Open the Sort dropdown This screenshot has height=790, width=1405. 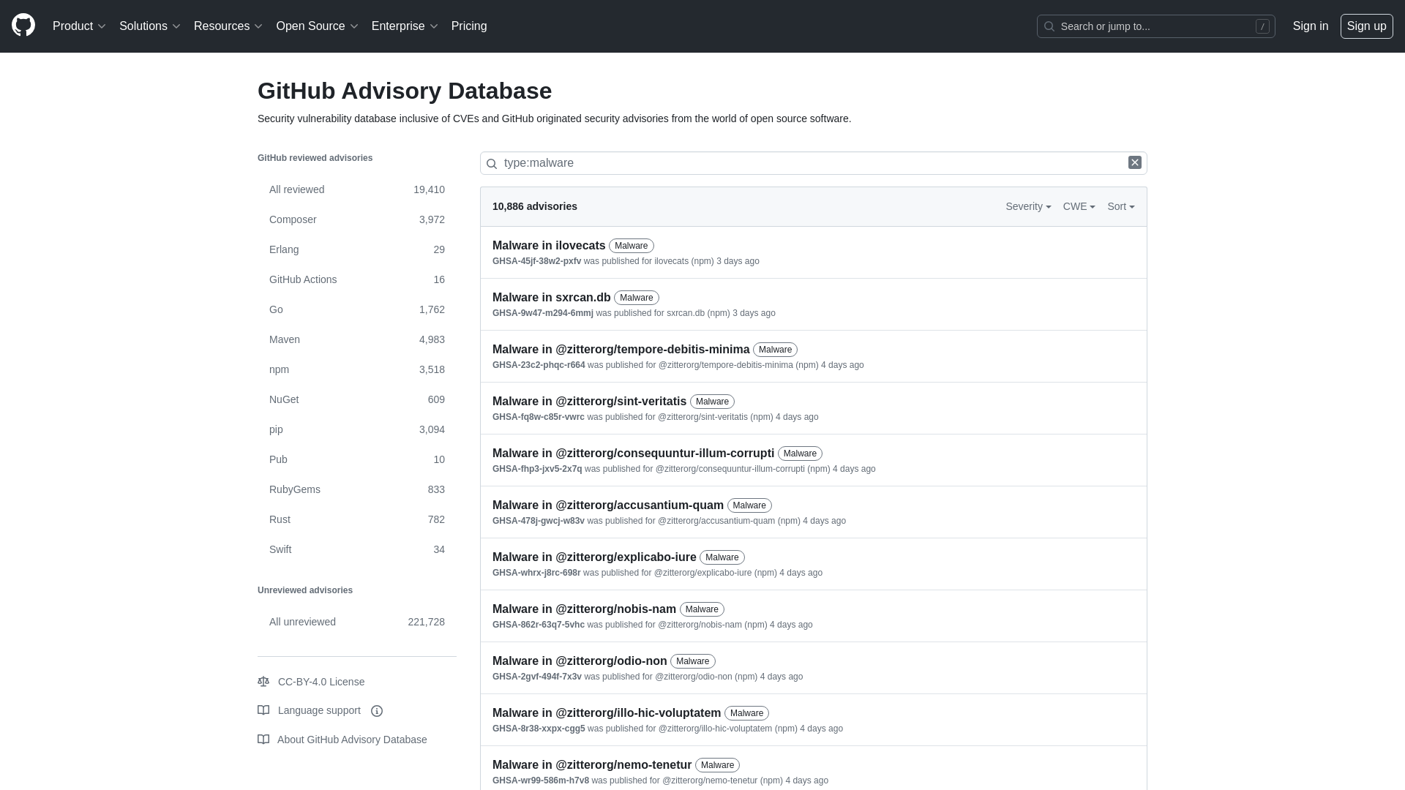1120,206
